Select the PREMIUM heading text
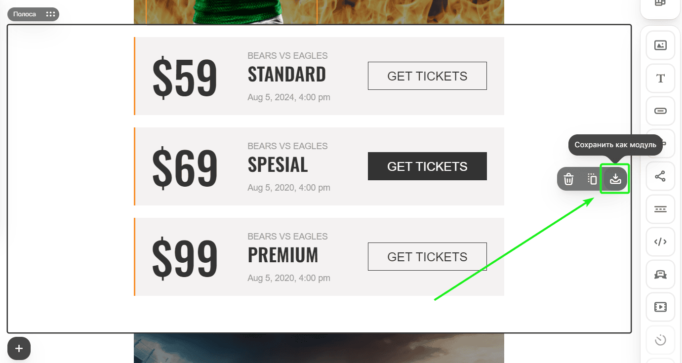The height and width of the screenshot is (363, 682). pyautogui.click(x=283, y=255)
